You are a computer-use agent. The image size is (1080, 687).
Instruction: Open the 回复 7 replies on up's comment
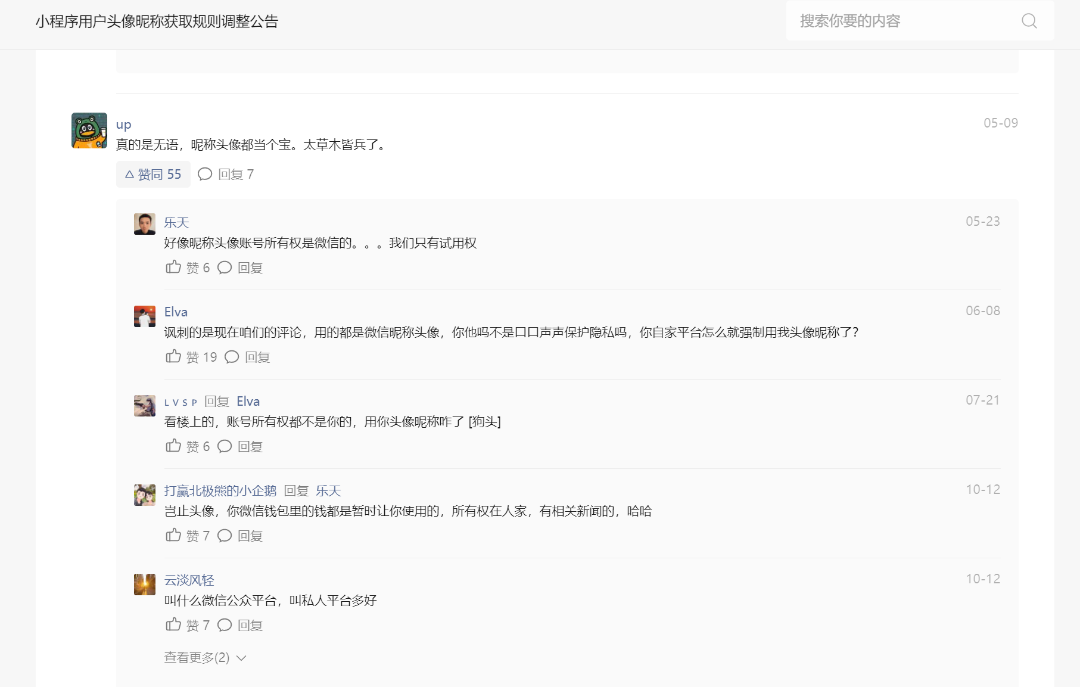coord(236,174)
